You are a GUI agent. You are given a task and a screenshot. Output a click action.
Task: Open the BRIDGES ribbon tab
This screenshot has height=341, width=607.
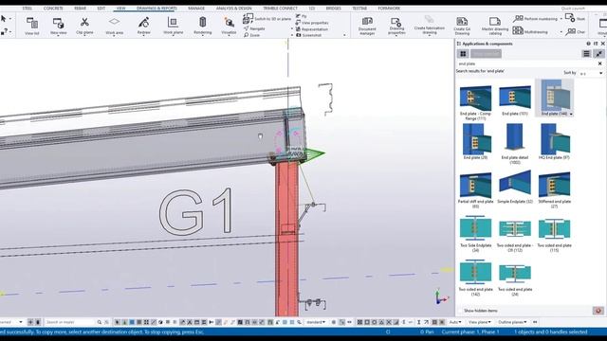(x=333, y=9)
